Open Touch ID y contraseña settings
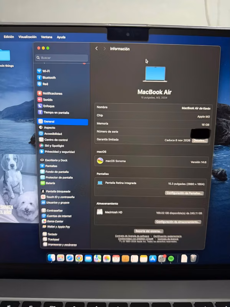 point(58,197)
